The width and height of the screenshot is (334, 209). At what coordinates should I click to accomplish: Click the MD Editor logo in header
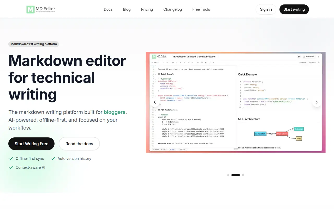pos(41,9)
